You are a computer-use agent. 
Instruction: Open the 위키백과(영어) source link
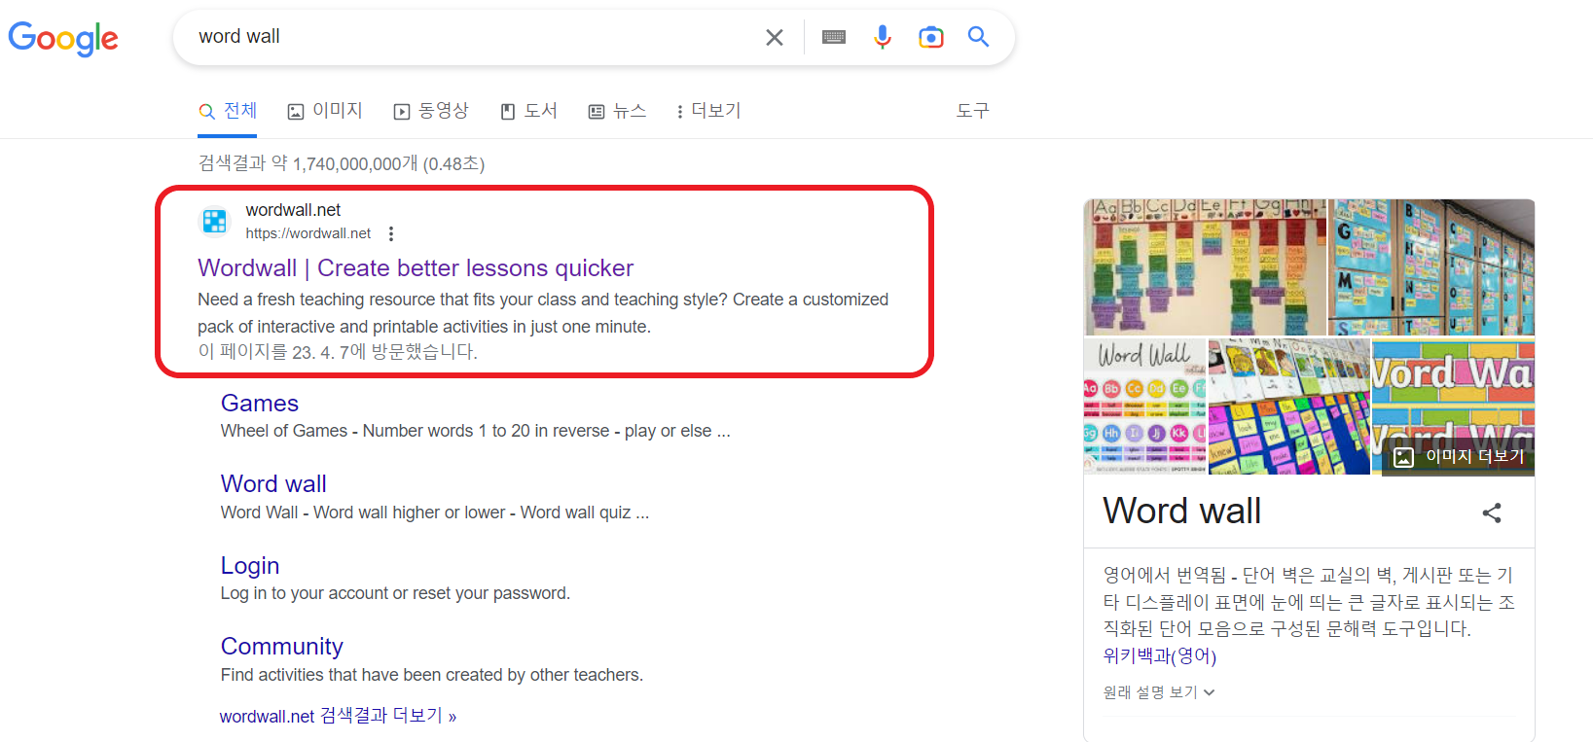[1160, 656]
